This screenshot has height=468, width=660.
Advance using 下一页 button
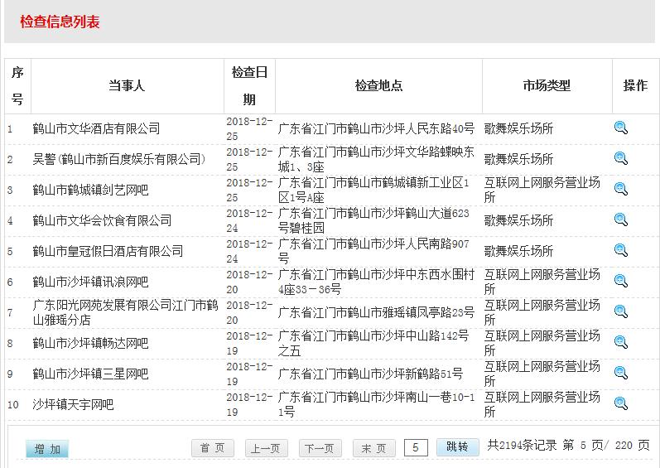pos(320,448)
